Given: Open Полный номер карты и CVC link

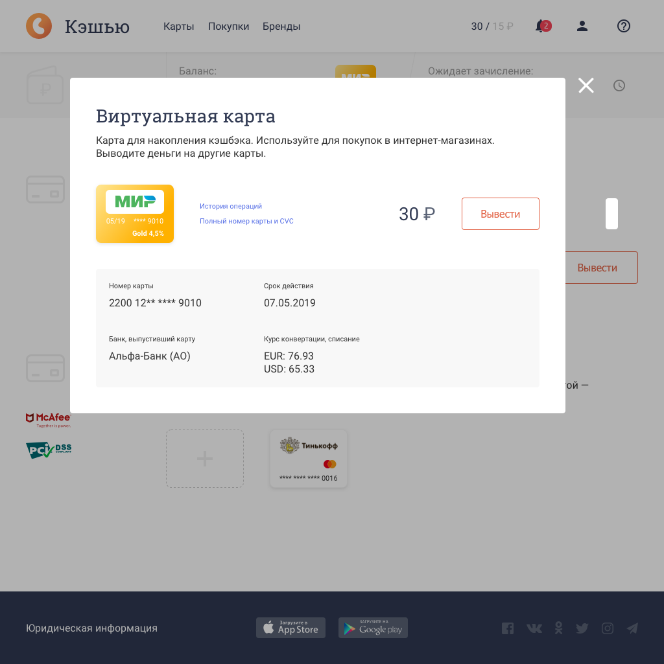Looking at the screenshot, I should coord(246,221).
